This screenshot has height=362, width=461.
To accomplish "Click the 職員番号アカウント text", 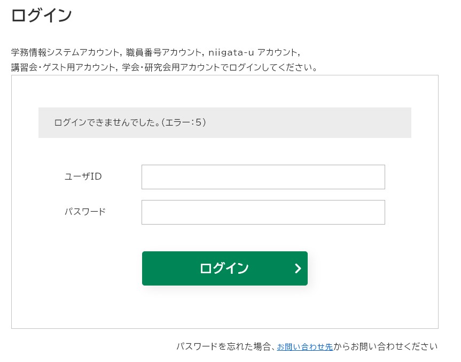I will [163, 52].
